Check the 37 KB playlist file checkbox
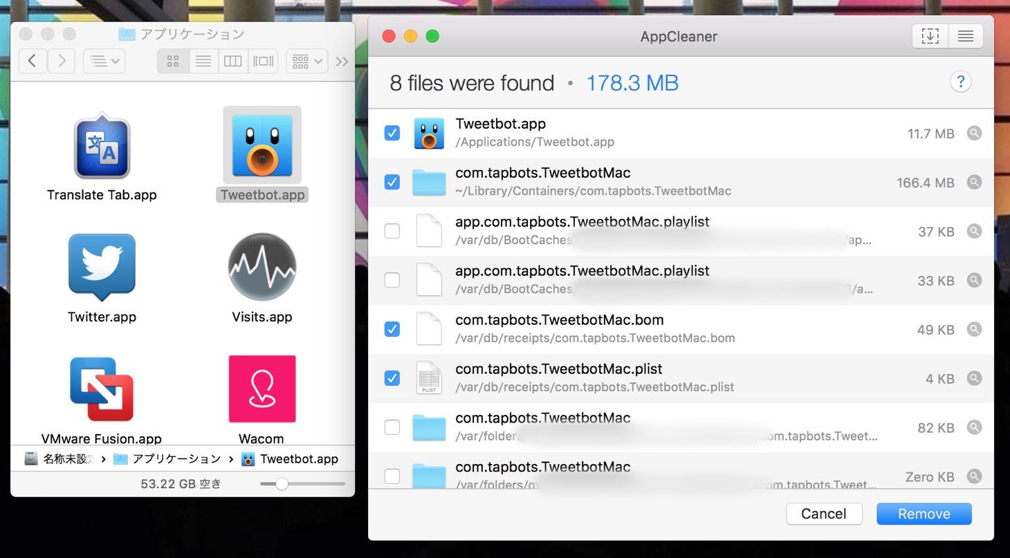 (392, 232)
